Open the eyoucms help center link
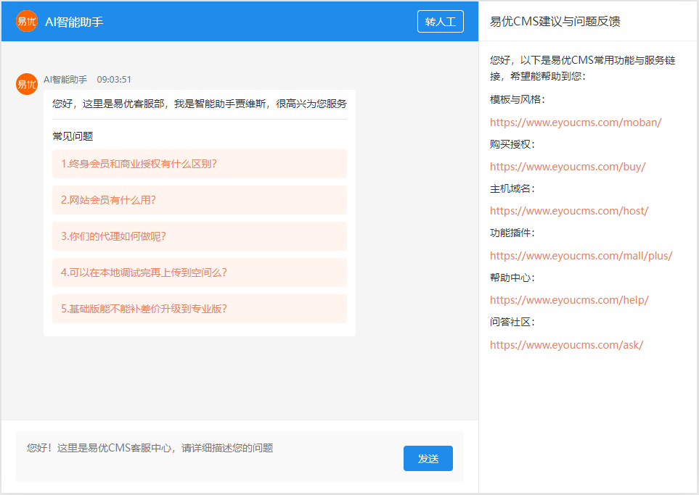This screenshot has width=699, height=495. pyautogui.click(x=569, y=300)
